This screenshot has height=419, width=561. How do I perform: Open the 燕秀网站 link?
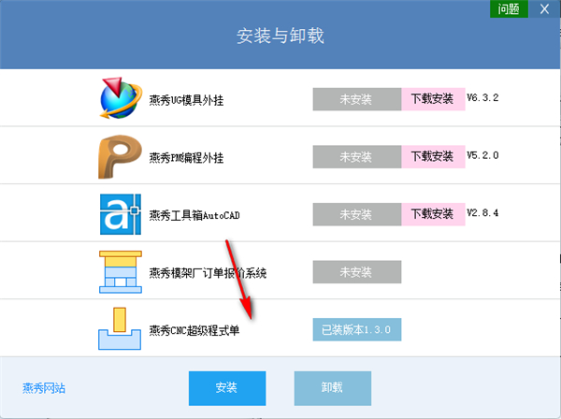(44, 388)
